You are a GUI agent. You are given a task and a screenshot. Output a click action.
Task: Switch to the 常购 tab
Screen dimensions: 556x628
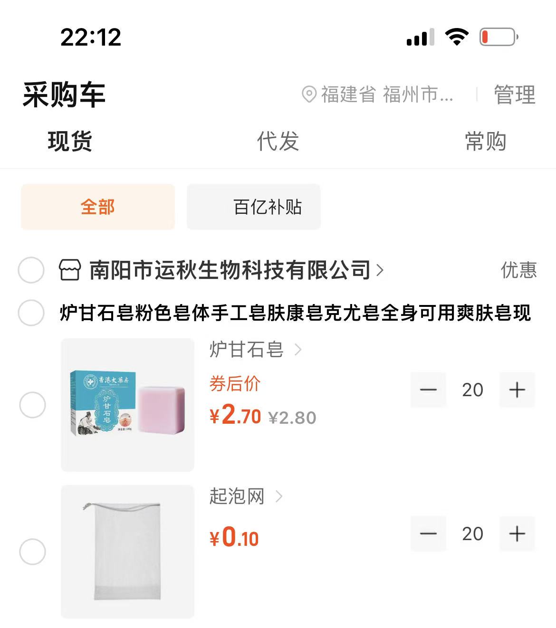pyautogui.click(x=485, y=142)
